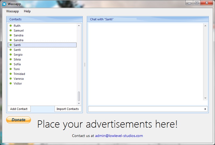Click the send arrow in the message box
The height and width of the screenshot is (145, 215).
point(205,109)
